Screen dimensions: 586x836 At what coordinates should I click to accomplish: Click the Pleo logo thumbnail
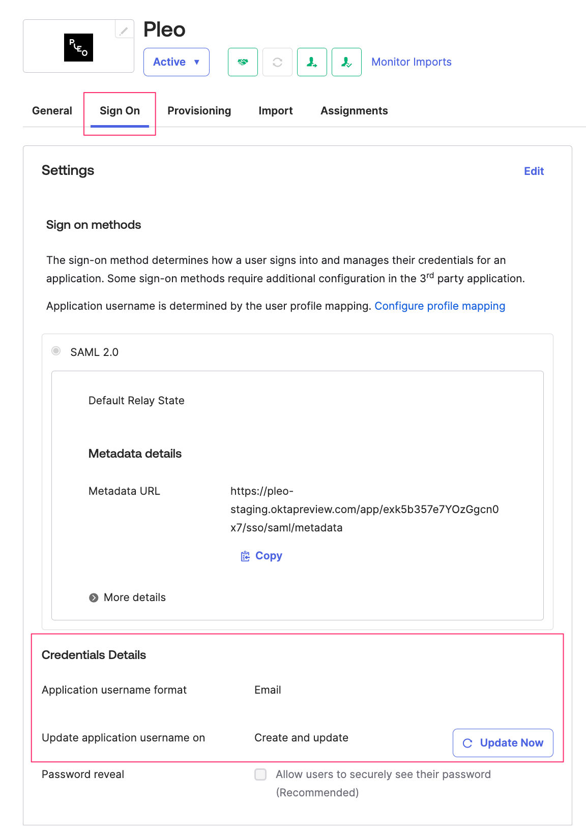(x=78, y=48)
